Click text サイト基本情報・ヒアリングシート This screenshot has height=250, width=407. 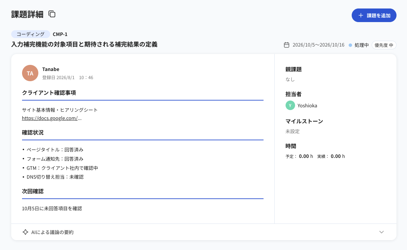click(x=60, y=110)
